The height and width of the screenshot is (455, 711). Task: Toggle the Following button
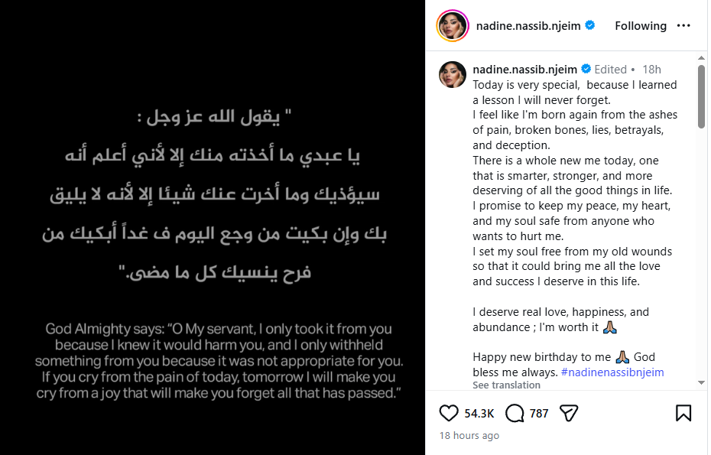click(640, 25)
